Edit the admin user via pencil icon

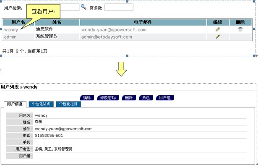click(x=218, y=37)
